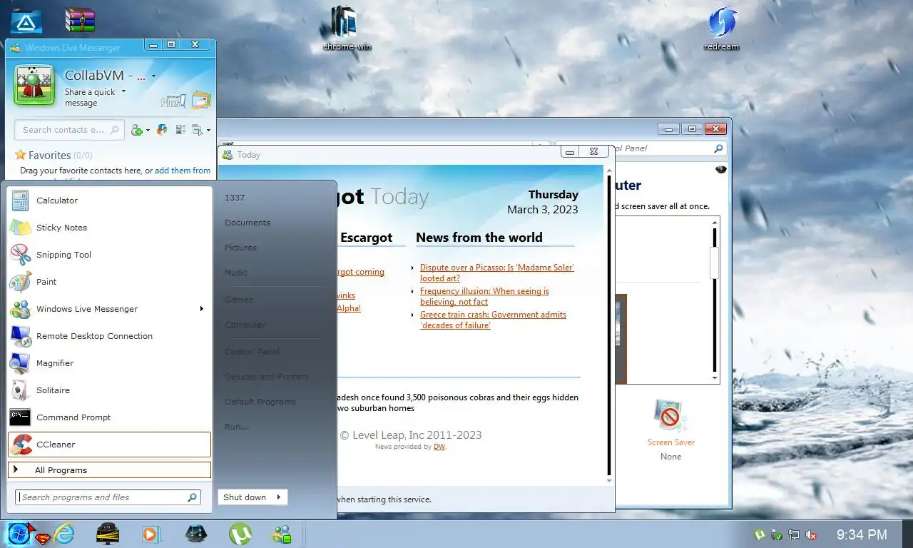The height and width of the screenshot is (548, 913).
Task: Open the CollabVM status dropdown arrow
Action: [153, 76]
